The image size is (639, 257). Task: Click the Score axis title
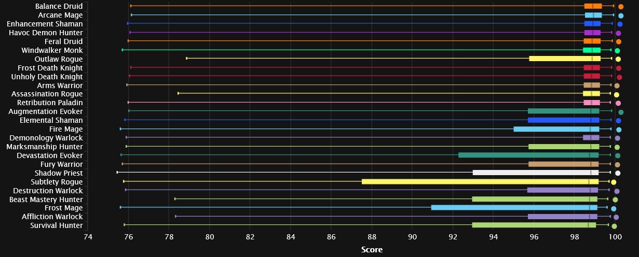click(372, 250)
